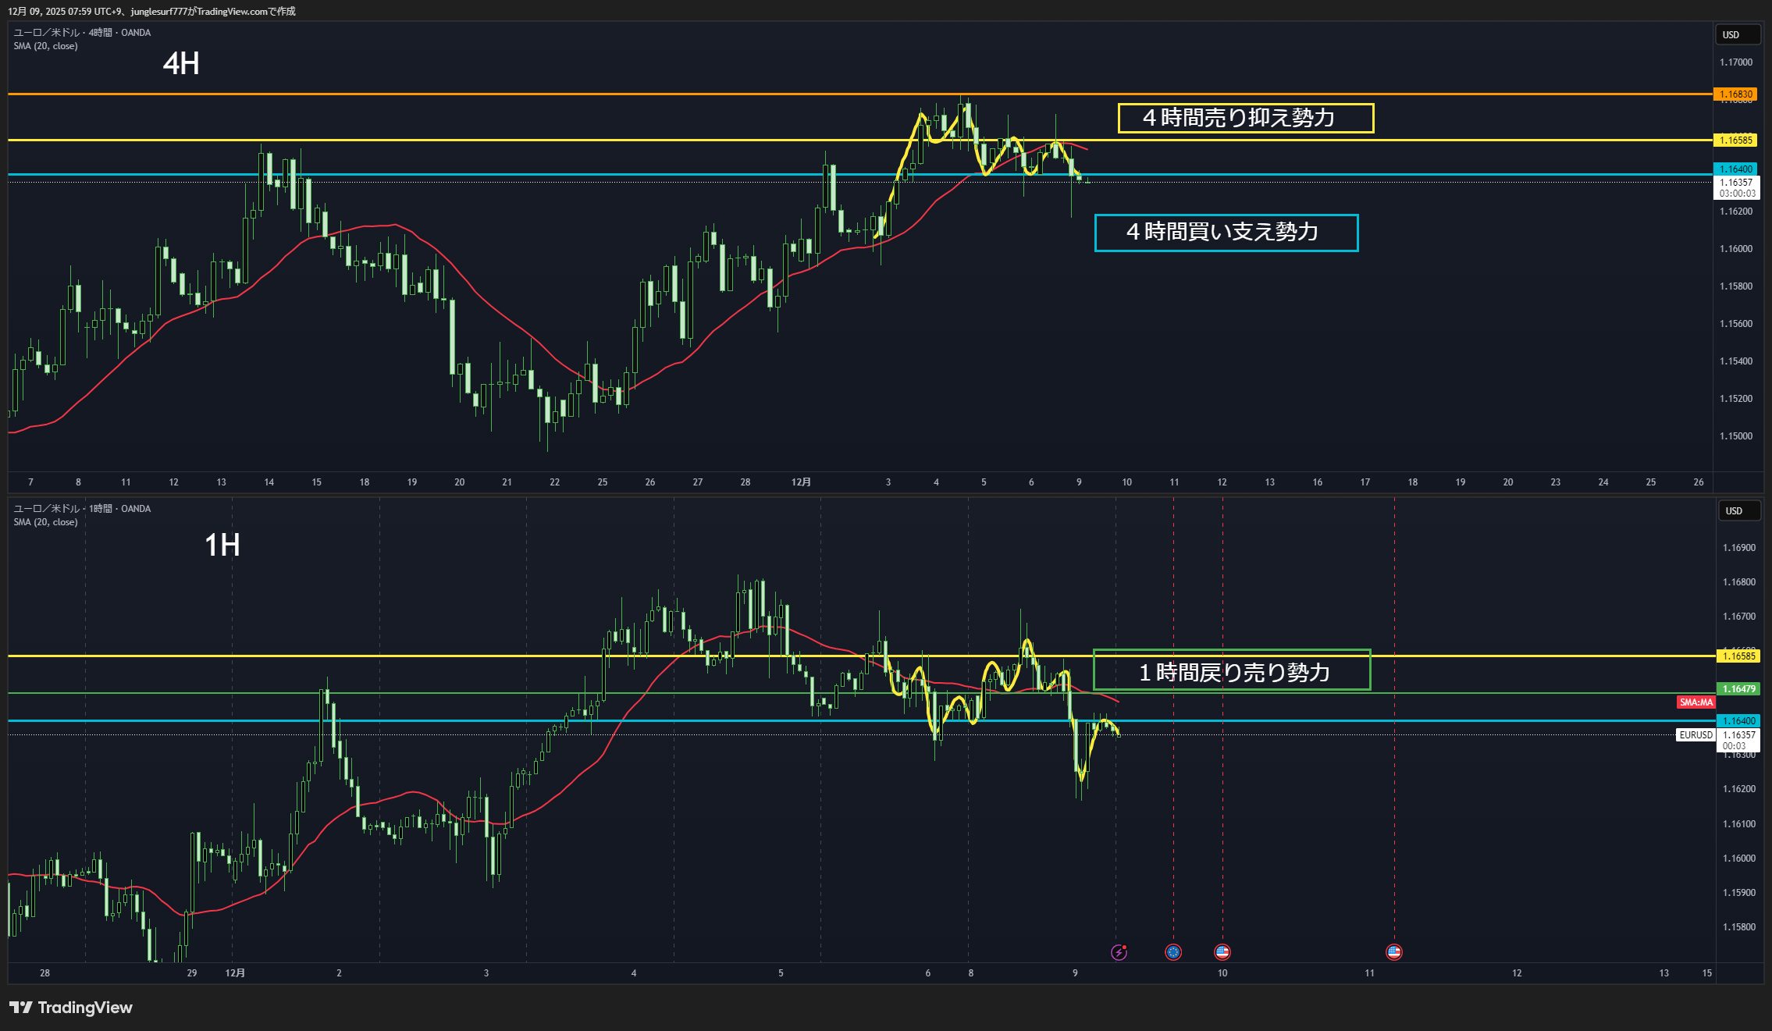Click the SMA (20, close) legend on 1H chart
This screenshot has width=1772, height=1031.
click(x=45, y=522)
